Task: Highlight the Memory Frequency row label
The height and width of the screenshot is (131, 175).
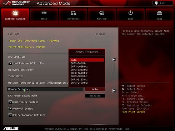Action: coord(19,89)
